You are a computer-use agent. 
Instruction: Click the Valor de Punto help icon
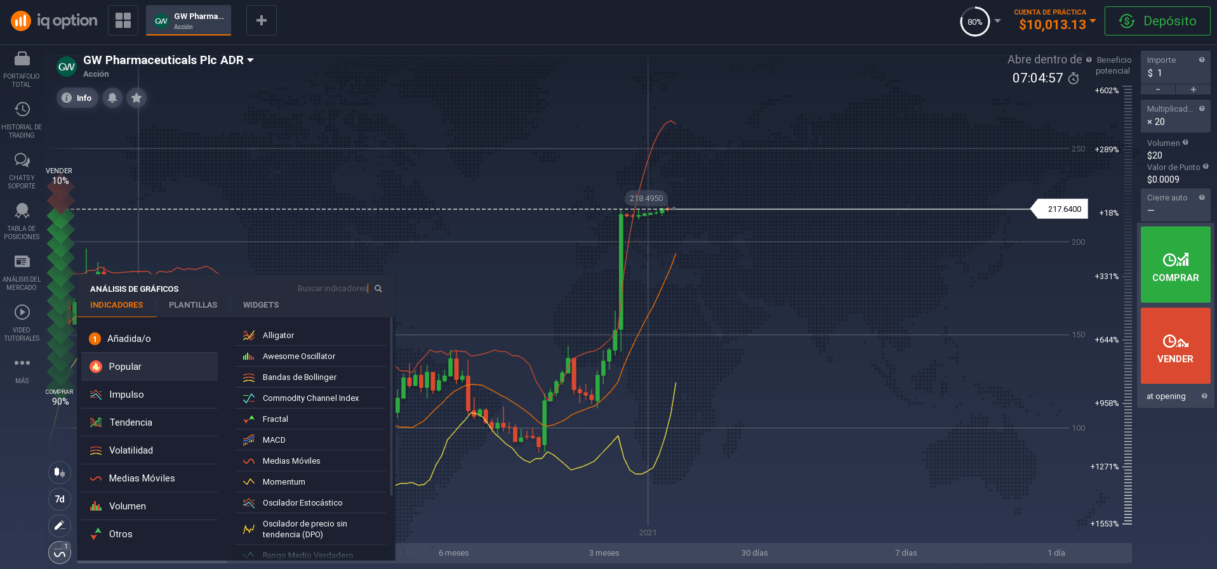(x=1206, y=167)
